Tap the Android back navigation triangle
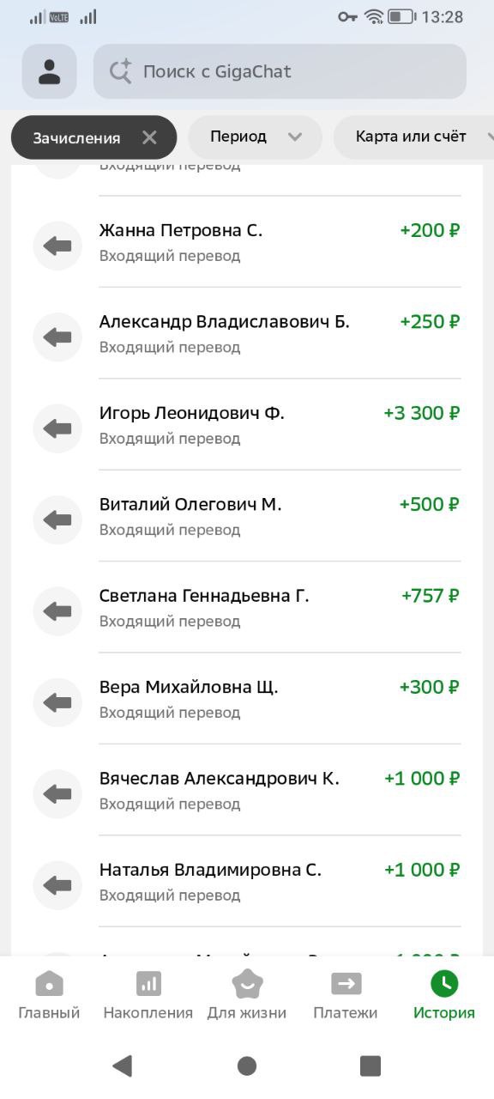494x1099 pixels. pos(123,1066)
